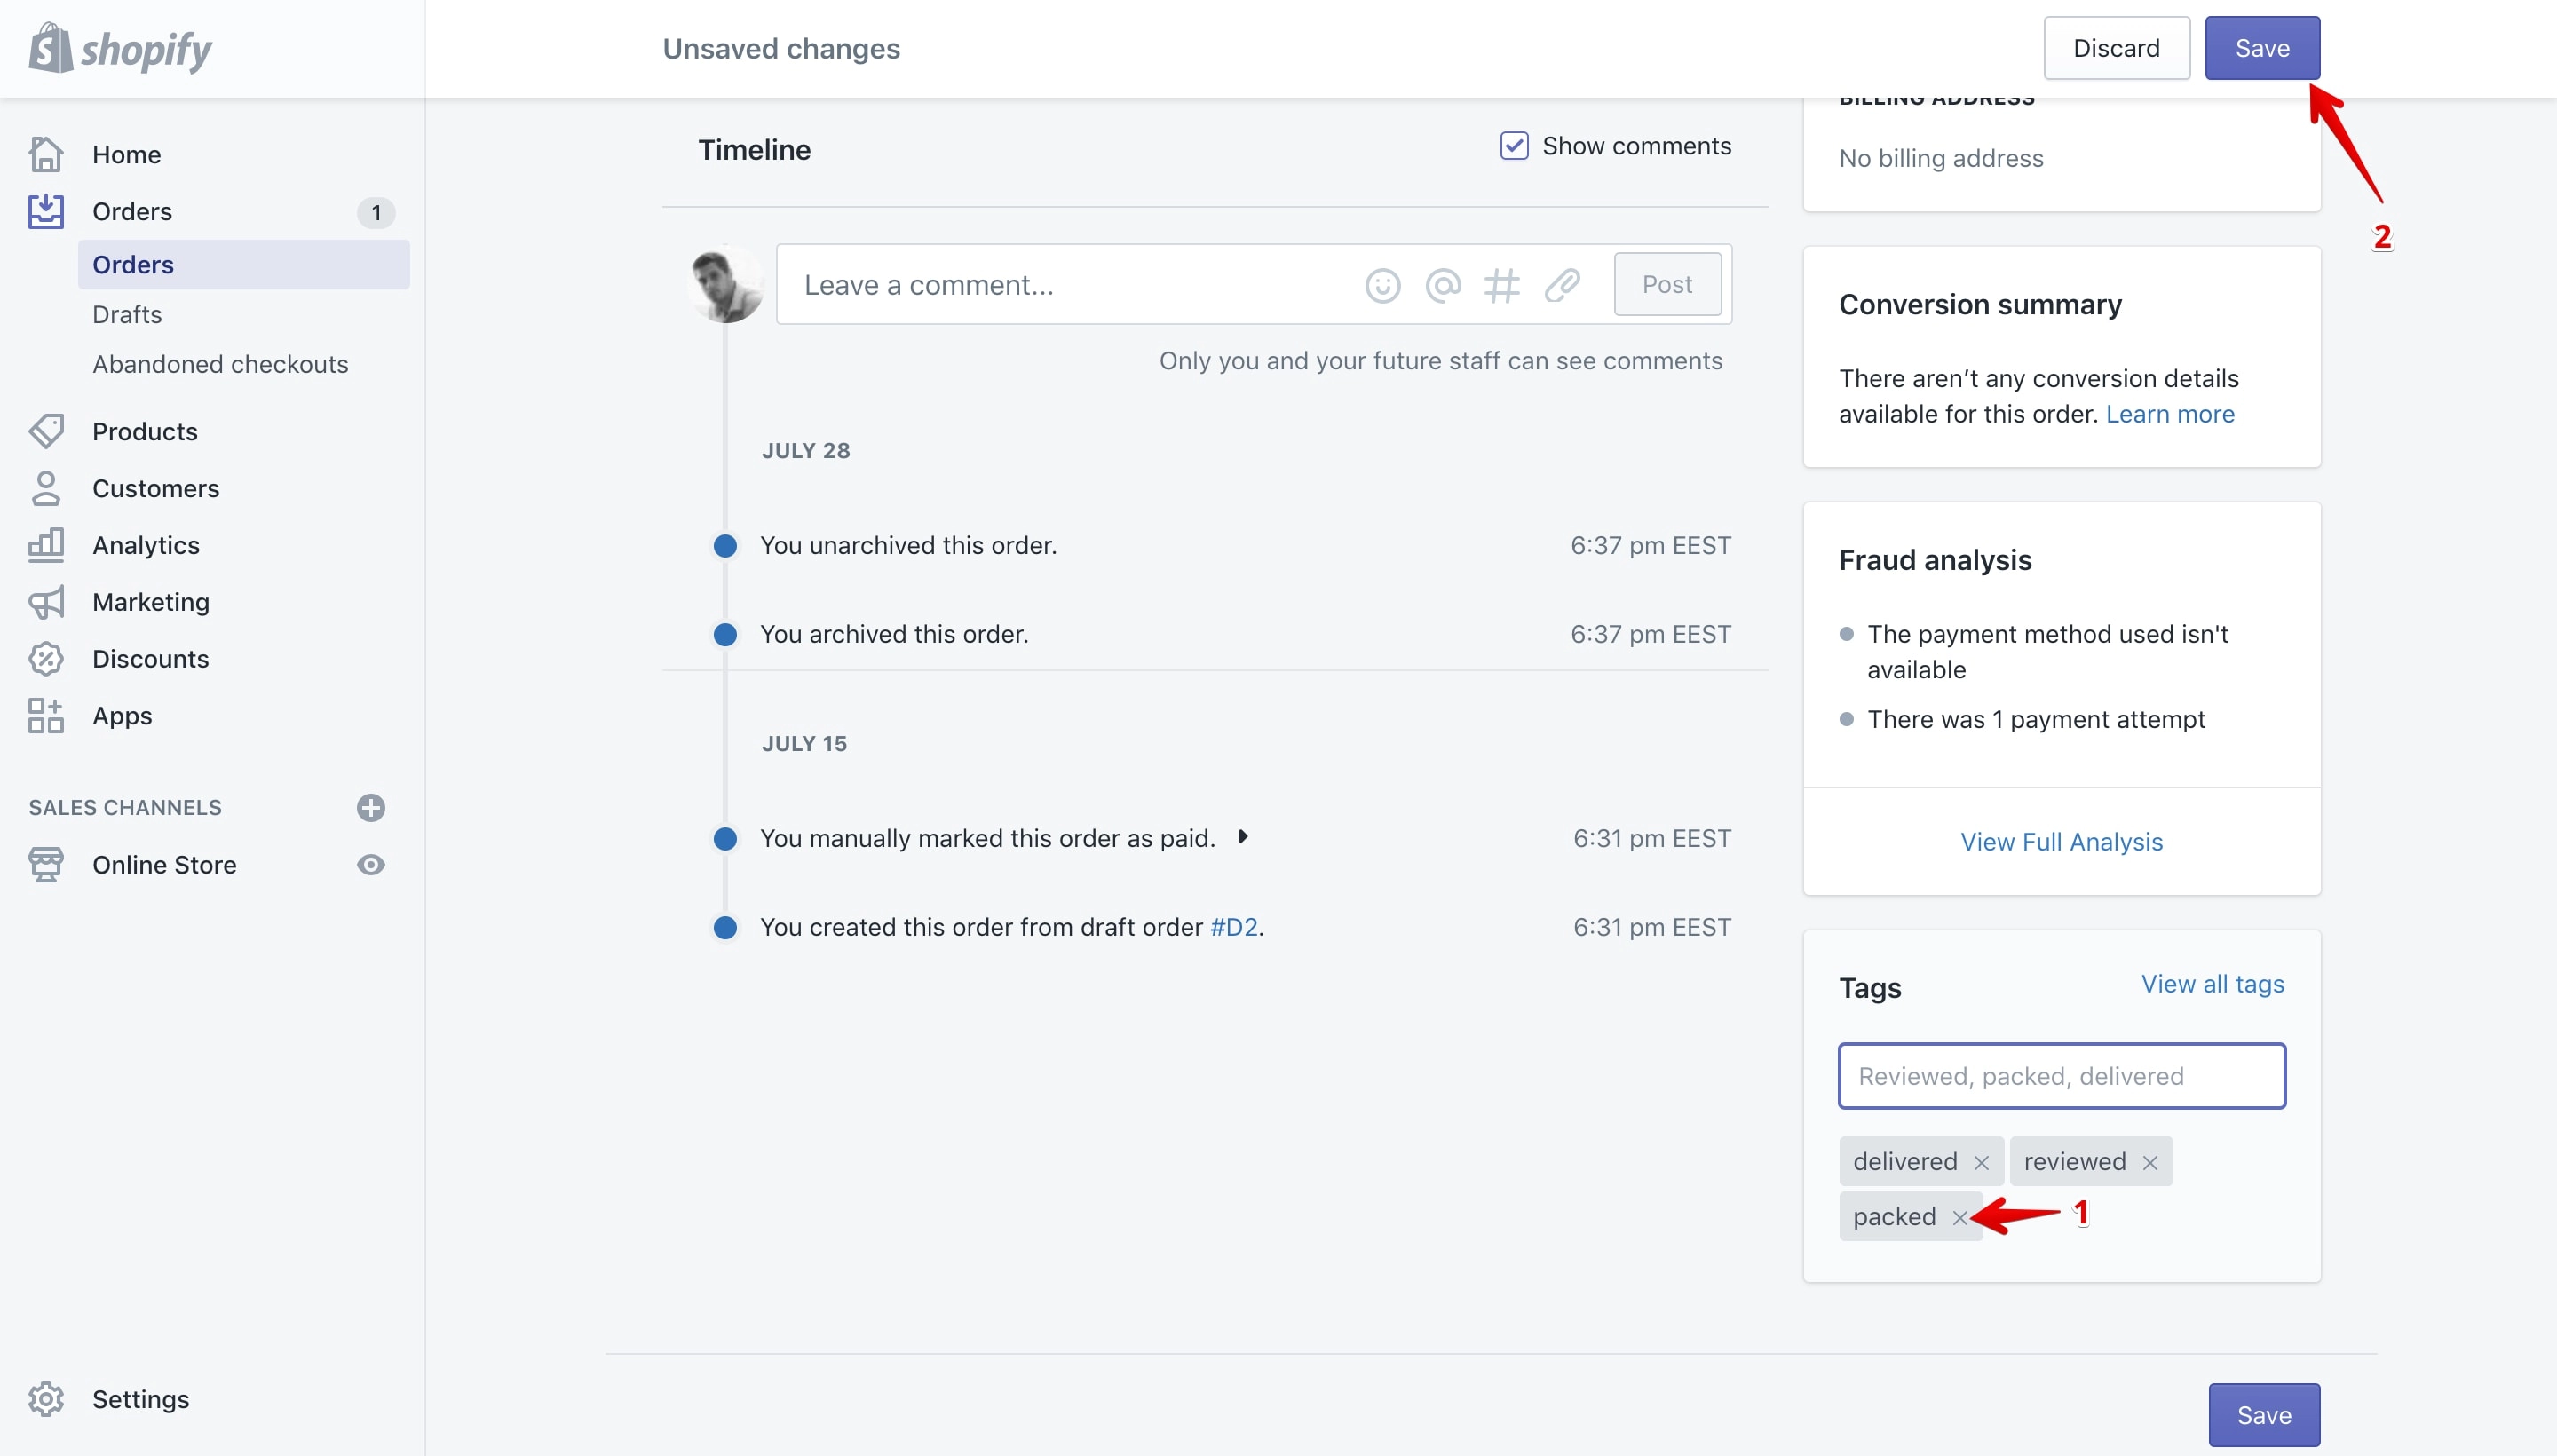This screenshot has width=2557, height=1456.
Task: Attach a file using the paperclip icon
Action: click(x=1562, y=286)
